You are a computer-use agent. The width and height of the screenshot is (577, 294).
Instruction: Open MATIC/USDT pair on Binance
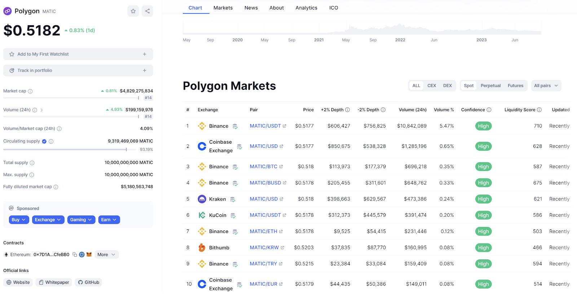pyautogui.click(x=265, y=126)
